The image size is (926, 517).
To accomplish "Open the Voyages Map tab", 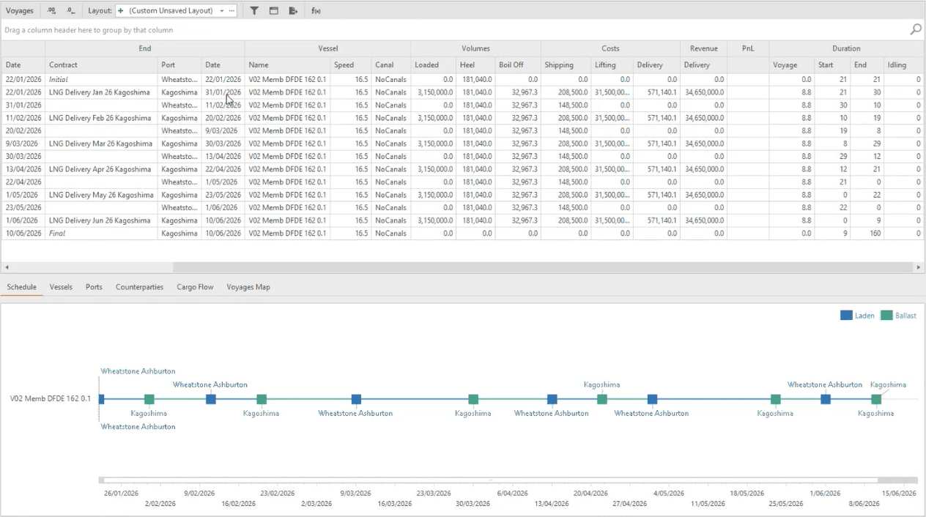I will 248,287.
